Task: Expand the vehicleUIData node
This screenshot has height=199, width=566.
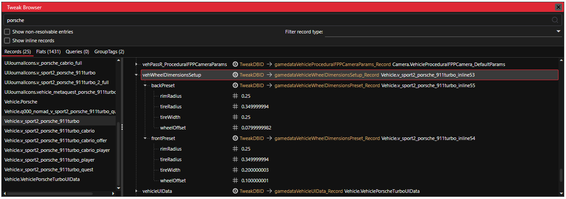Action: tap(136, 191)
